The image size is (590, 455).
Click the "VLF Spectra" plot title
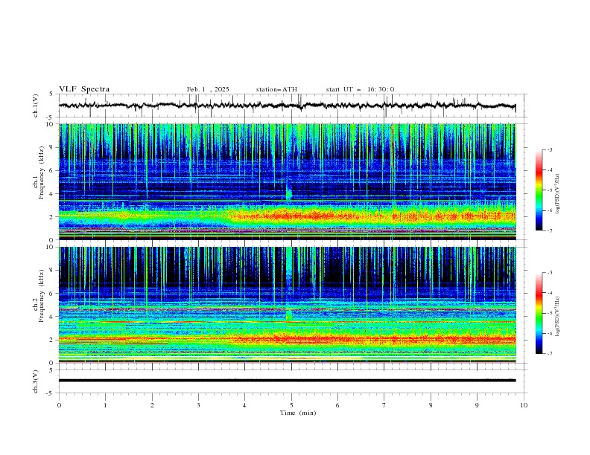(84, 89)
